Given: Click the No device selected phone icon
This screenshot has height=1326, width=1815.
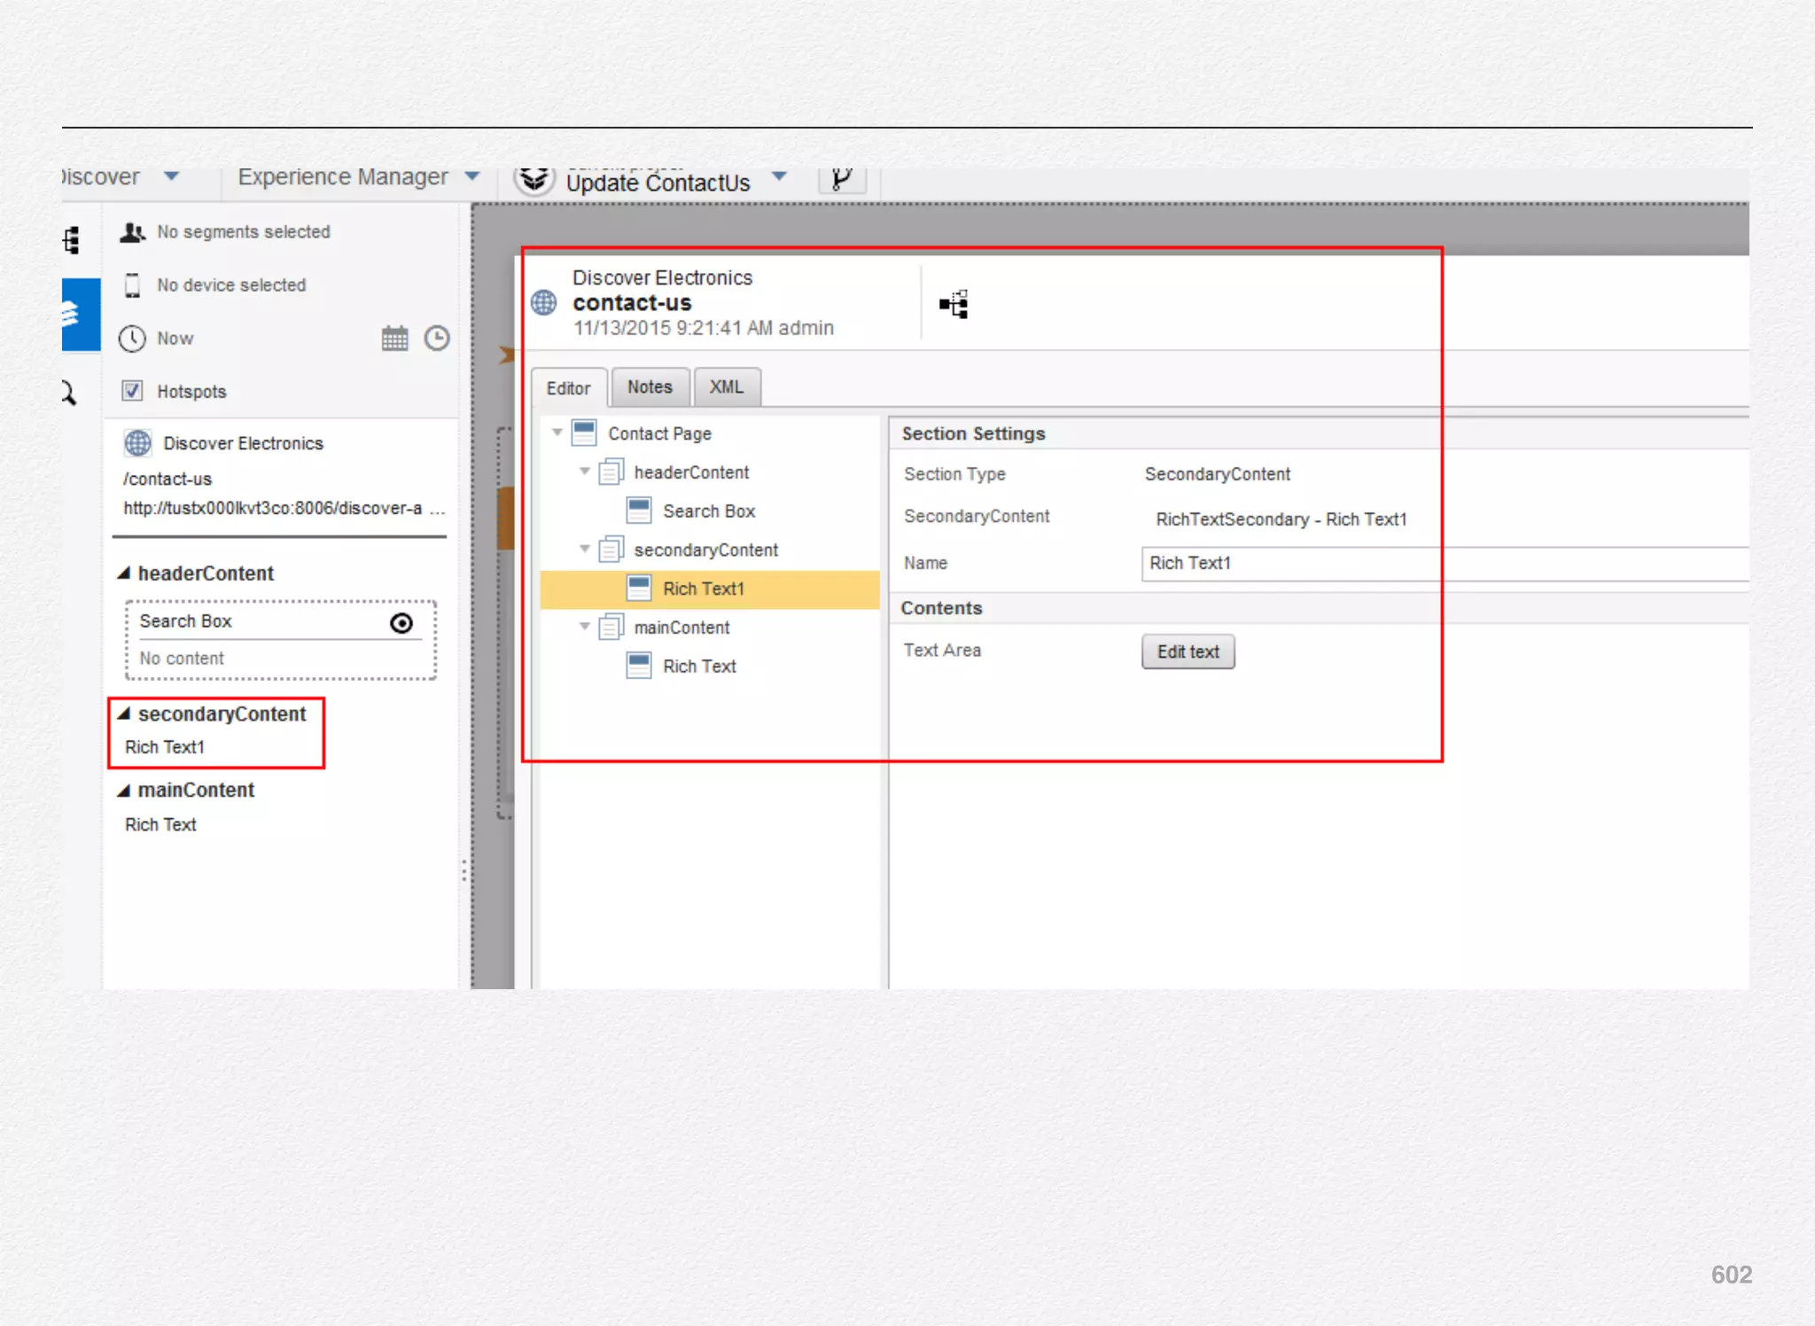Looking at the screenshot, I should pyautogui.click(x=133, y=285).
